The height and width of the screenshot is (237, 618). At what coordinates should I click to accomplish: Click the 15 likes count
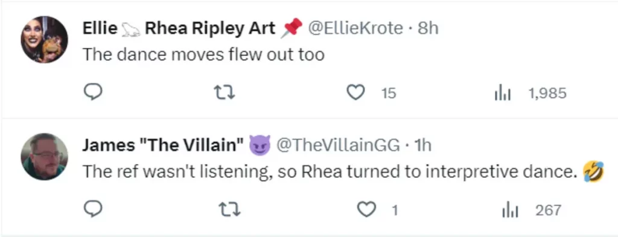pyautogui.click(x=389, y=93)
